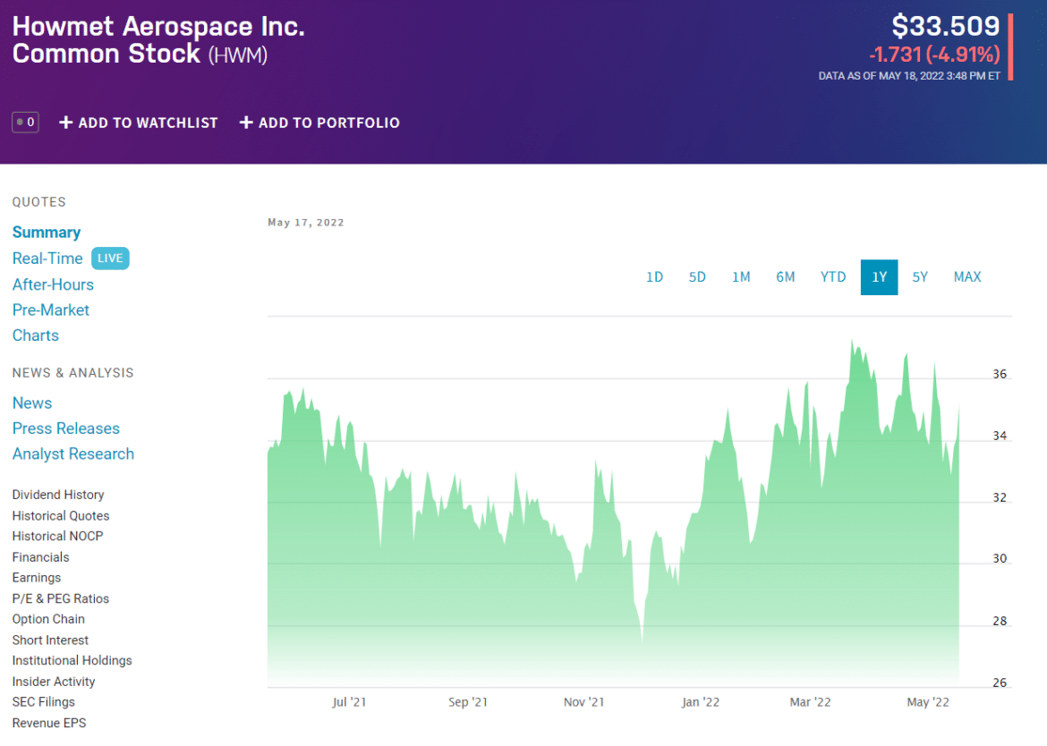This screenshot has height=746, width=1047.
Task: Open the Summary quotes page
Action: pyautogui.click(x=47, y=232)
